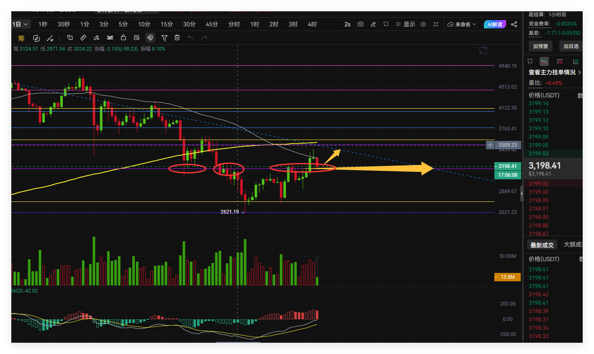
Task: Take a chart screenshot with camera icon
Action: 360,24
